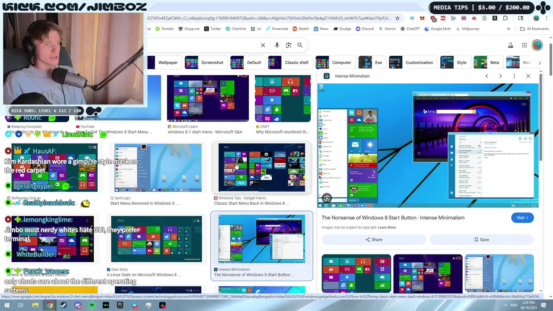Filter images by Beta chip
The height and width of the screenshot is (311, 553).
click(x=488, y=63)
